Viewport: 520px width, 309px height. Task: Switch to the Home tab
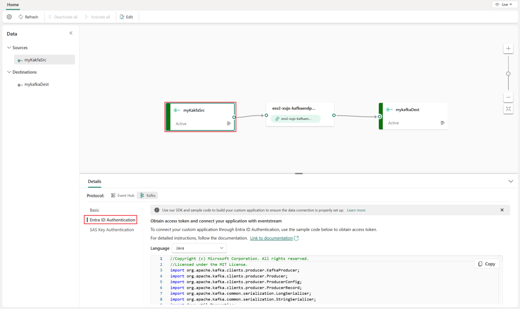point(13,5)
